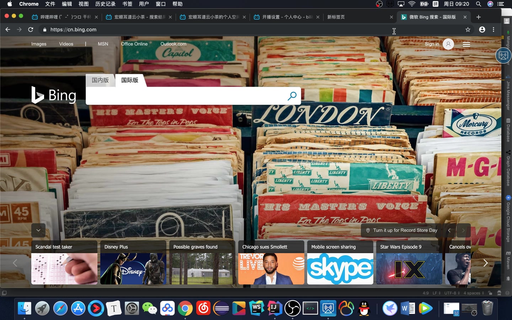This screenshot has width=512, height=320.
Task: Collapse the Bing news carousel chevron
Action: click(38, 230)
